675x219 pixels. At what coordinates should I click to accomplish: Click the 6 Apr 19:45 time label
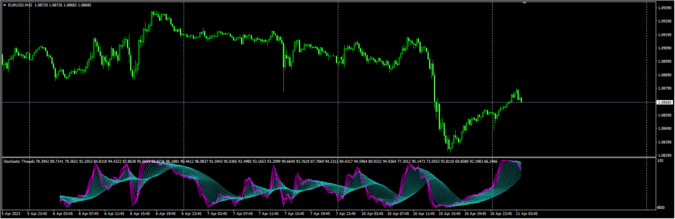click(x=166, y=214)
